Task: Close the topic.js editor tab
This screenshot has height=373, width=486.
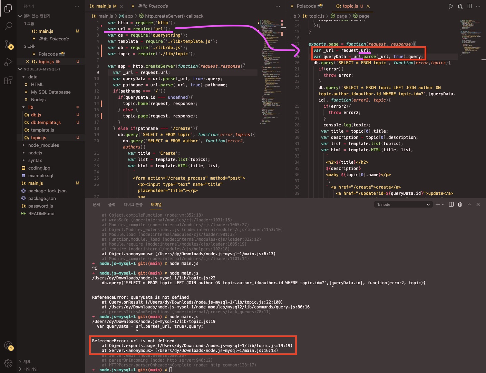Action: click(368, 6)
